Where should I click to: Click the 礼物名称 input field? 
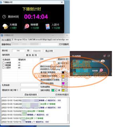pos(29,85)
